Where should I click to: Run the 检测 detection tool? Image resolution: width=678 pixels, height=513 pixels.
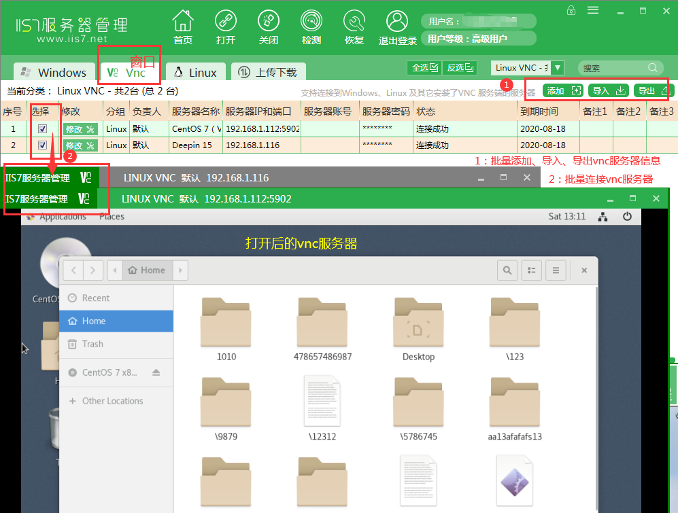coord(311,26)
